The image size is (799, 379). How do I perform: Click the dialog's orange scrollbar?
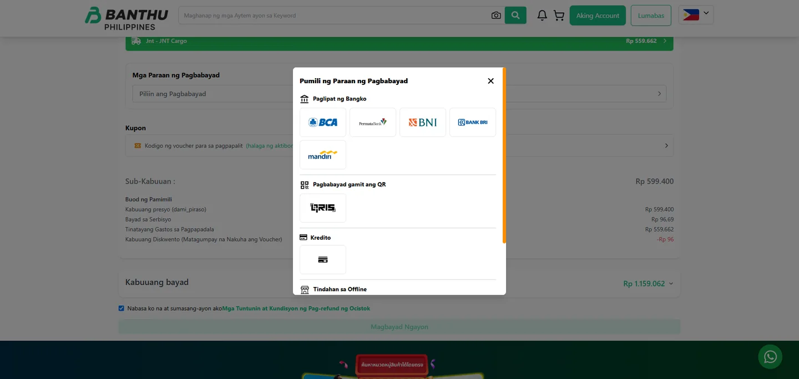pyautogui.click(x=504, y=155)
